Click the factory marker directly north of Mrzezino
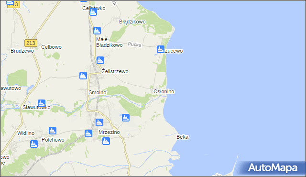The width and height of the screenshot is (306, 177). pyautogui.click(x=99, y=122)
